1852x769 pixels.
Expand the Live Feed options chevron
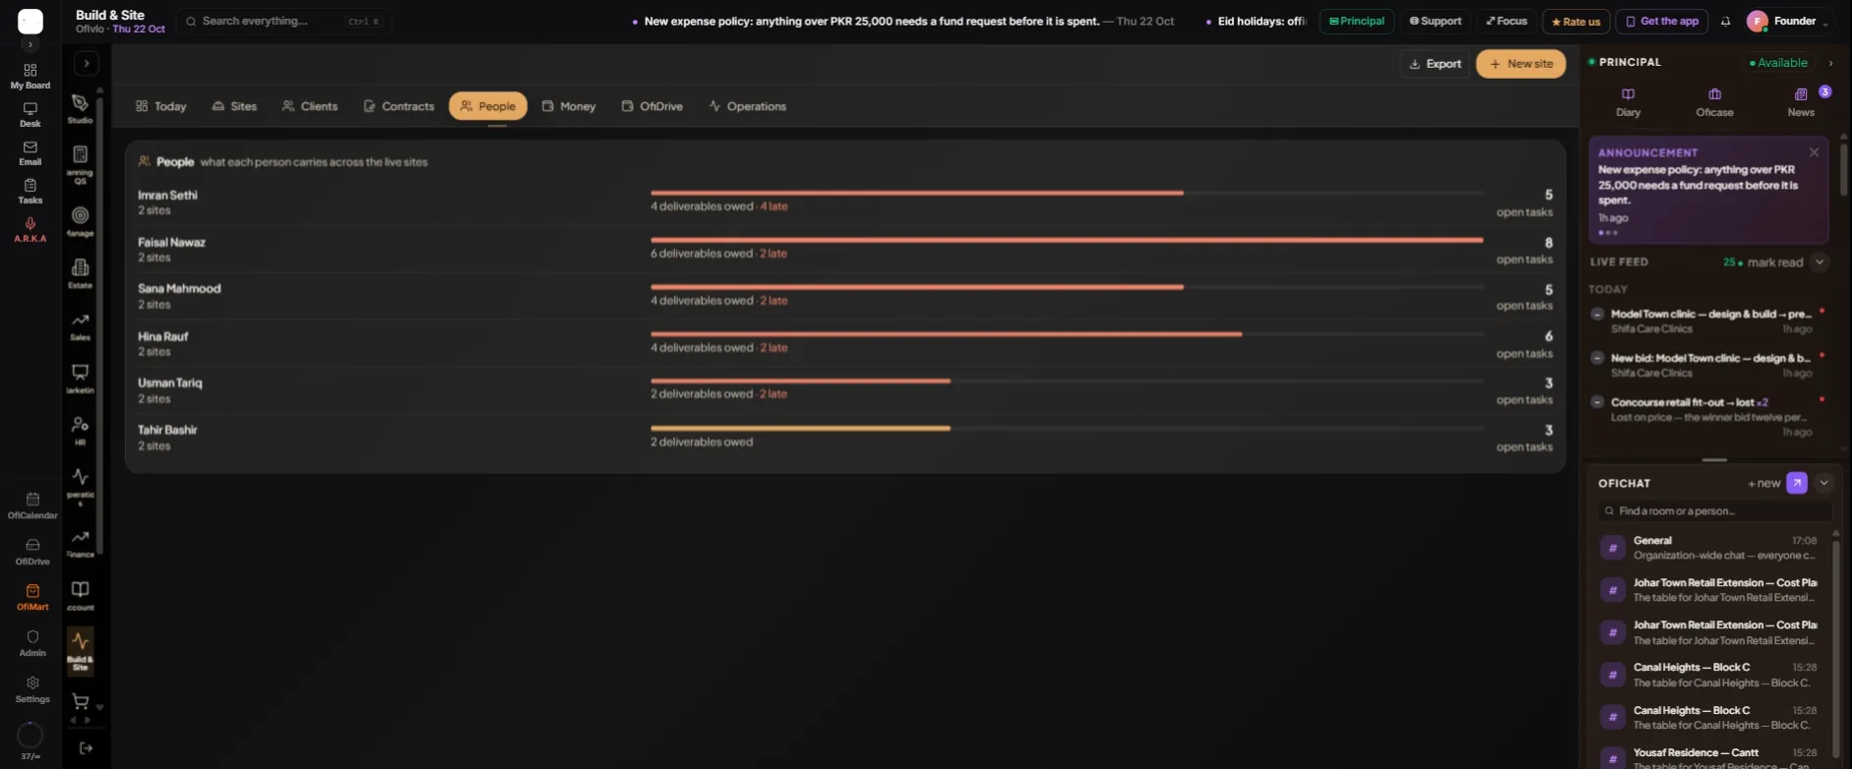point(1820,263)
